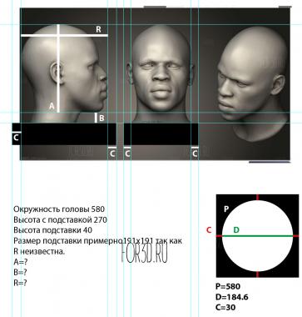Viewport: 302px width, 317px height.
Task: Click the text 'Высота подставки 40'
Action: coord(52,230)
